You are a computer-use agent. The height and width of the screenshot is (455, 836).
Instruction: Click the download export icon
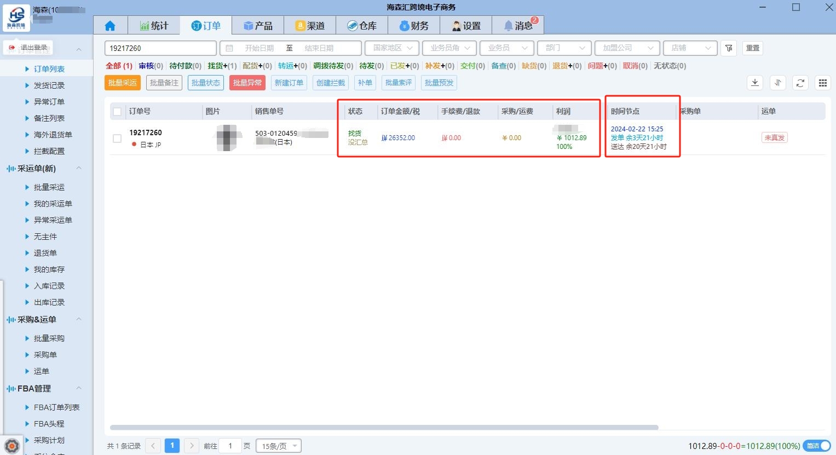755,83
